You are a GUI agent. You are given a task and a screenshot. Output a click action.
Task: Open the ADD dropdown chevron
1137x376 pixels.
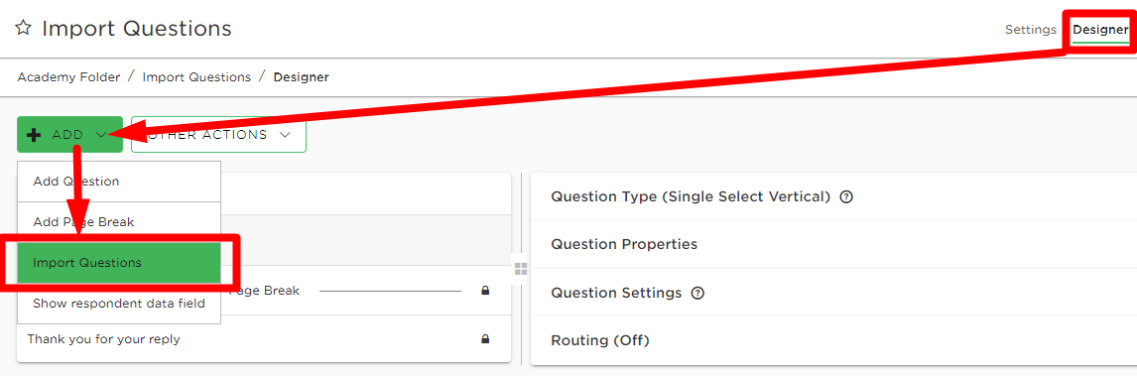tap(101, 135)
